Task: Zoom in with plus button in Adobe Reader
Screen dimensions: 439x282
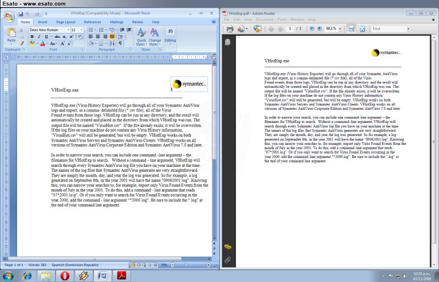Action: (x=319, y=29)
